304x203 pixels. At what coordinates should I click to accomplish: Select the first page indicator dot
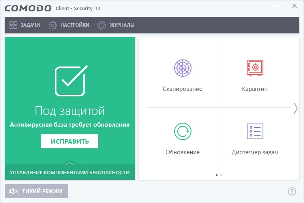coord(217,175)
